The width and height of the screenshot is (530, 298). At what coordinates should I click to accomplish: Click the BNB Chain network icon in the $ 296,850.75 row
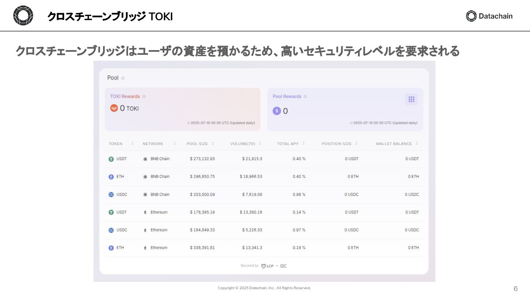click(x=145, y=177)
